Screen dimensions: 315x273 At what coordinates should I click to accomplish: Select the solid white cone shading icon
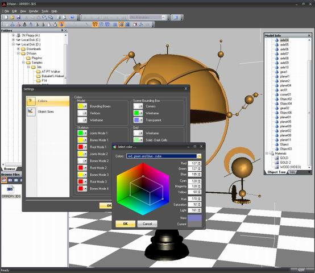(49, 24)
